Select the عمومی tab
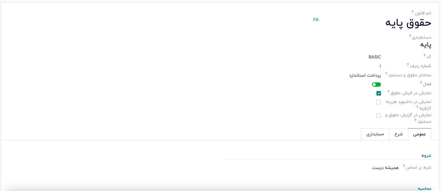 point(420,134)
